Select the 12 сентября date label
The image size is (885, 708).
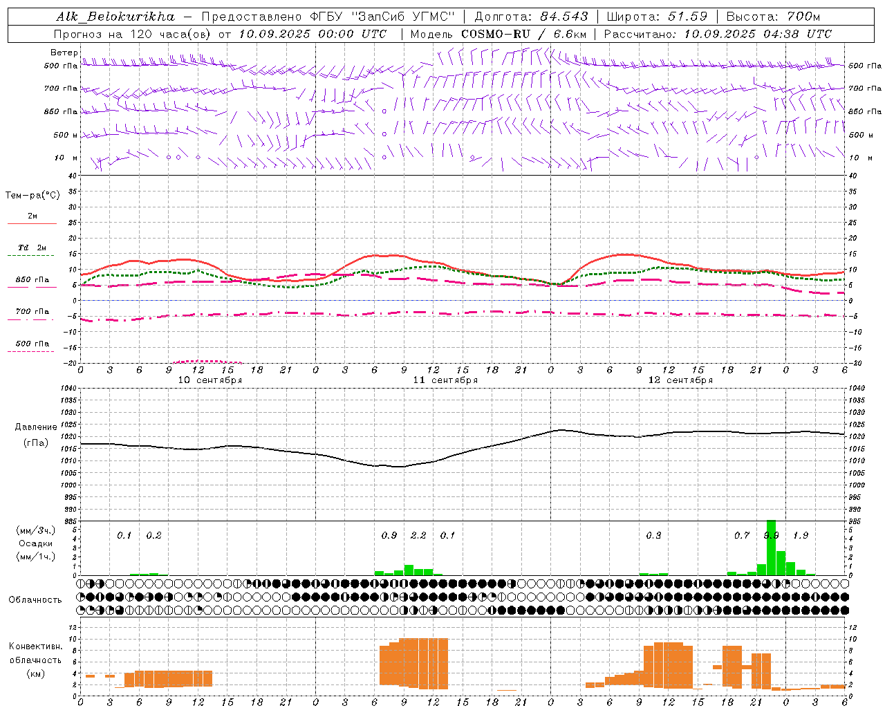[680, 380]
